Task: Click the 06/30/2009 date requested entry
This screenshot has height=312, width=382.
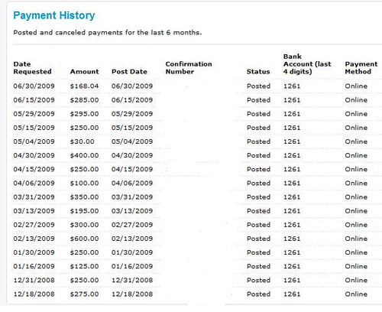Action: (34, 86)
